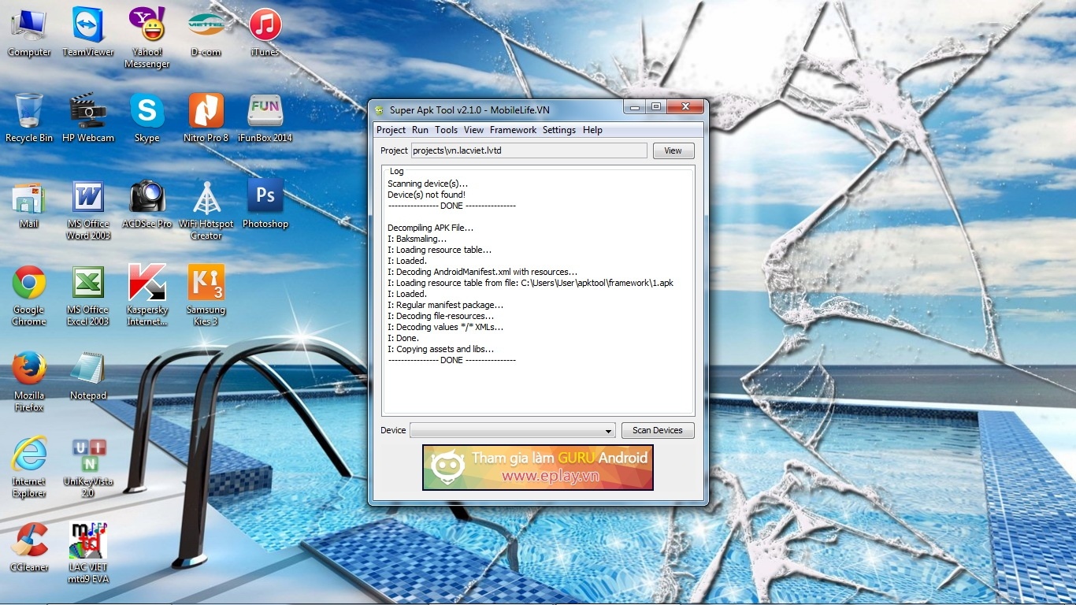1076x605 pixels.
Task: Click 'I: Decoding file-resources...' log line
Action: click(x=440, y=316)
